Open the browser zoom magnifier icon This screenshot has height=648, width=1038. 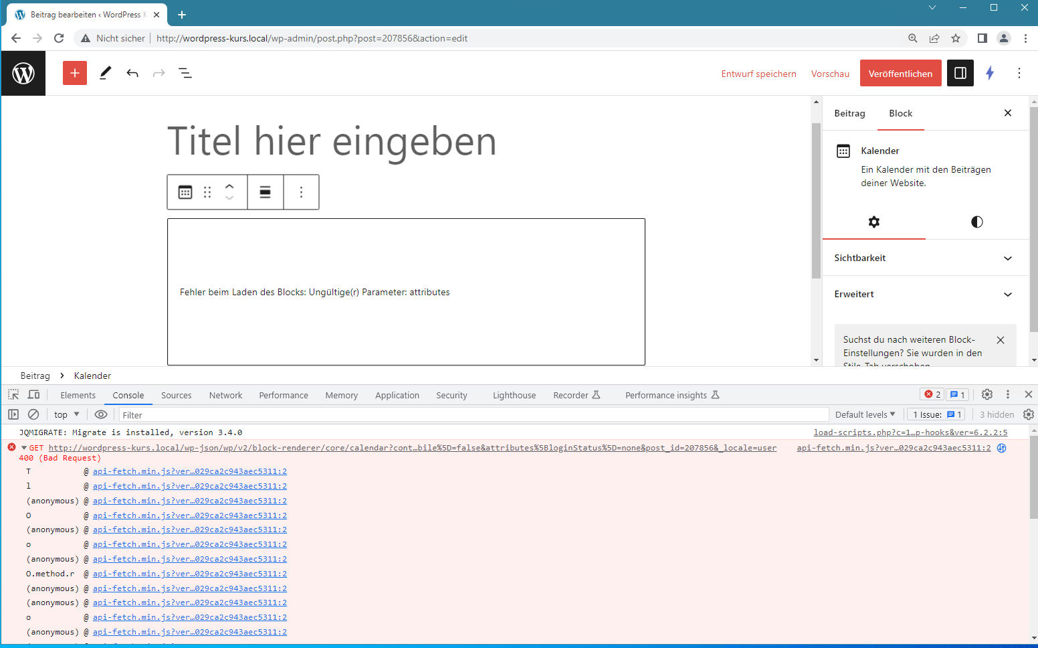[913, 38]
